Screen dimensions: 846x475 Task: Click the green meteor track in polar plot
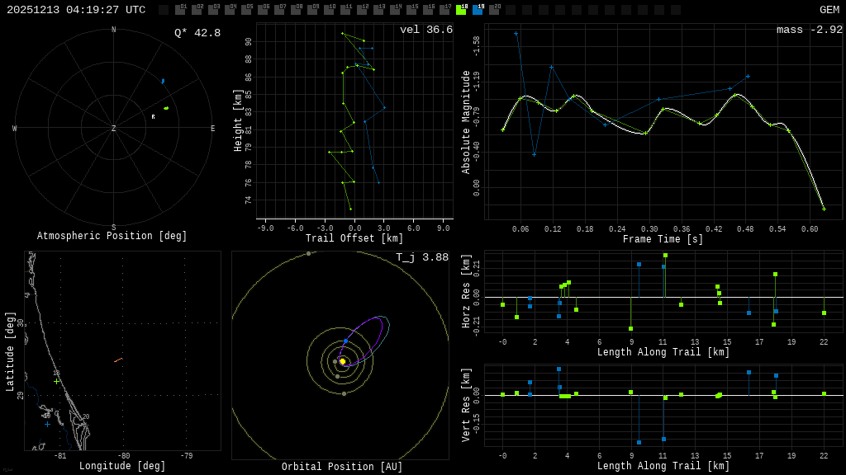point(166,108)
